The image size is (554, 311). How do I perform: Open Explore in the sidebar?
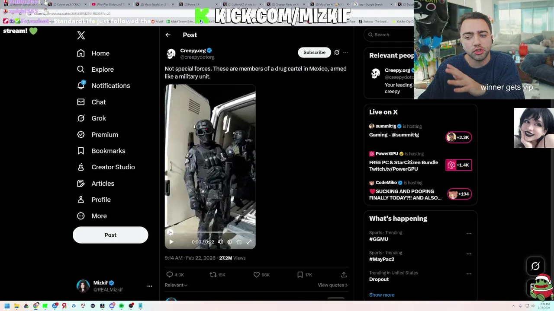[x=96, y=70]
